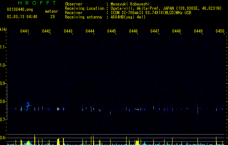
Task: Click the gray bracket on the frequency axis
Action: click(7, 102)
